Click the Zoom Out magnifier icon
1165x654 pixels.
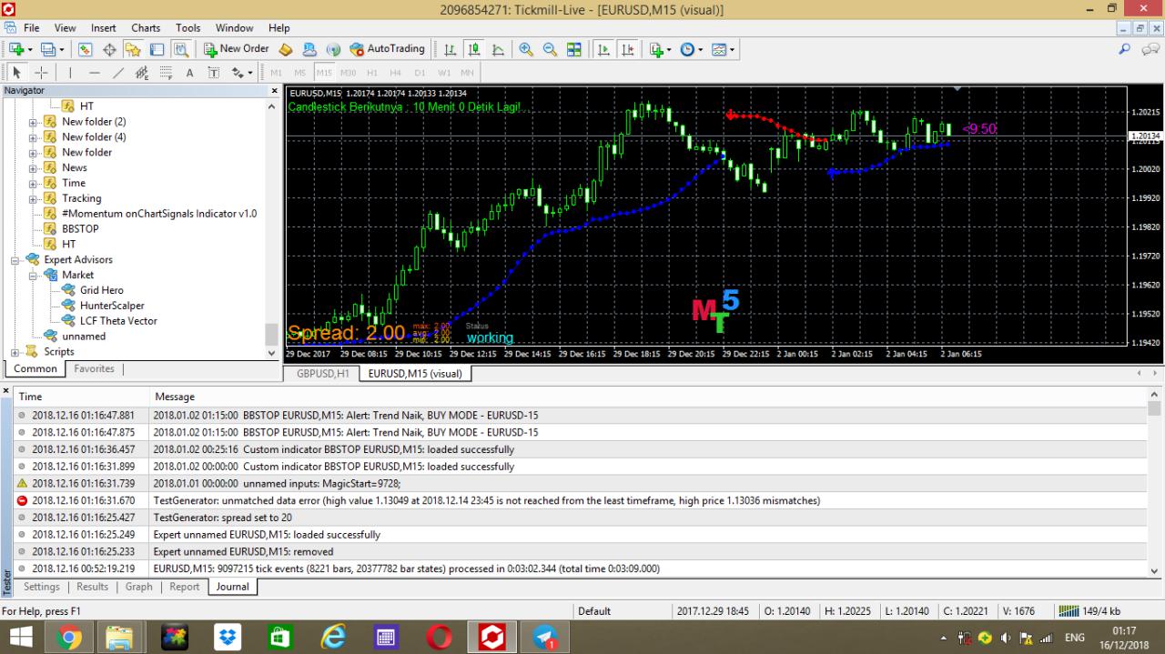coord(550,49)
